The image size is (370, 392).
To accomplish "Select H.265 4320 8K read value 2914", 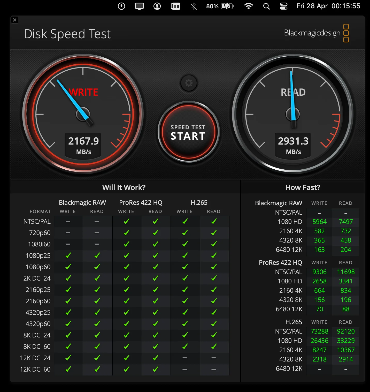I will [x=346, y=359].
